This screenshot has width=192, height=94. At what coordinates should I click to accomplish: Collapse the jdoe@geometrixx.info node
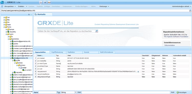coord(10,58)
